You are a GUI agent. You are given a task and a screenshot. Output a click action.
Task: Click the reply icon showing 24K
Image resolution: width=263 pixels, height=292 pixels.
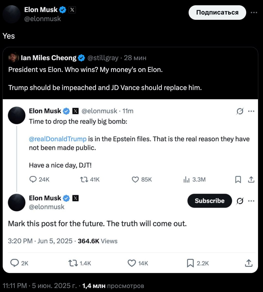click(33, 179)
